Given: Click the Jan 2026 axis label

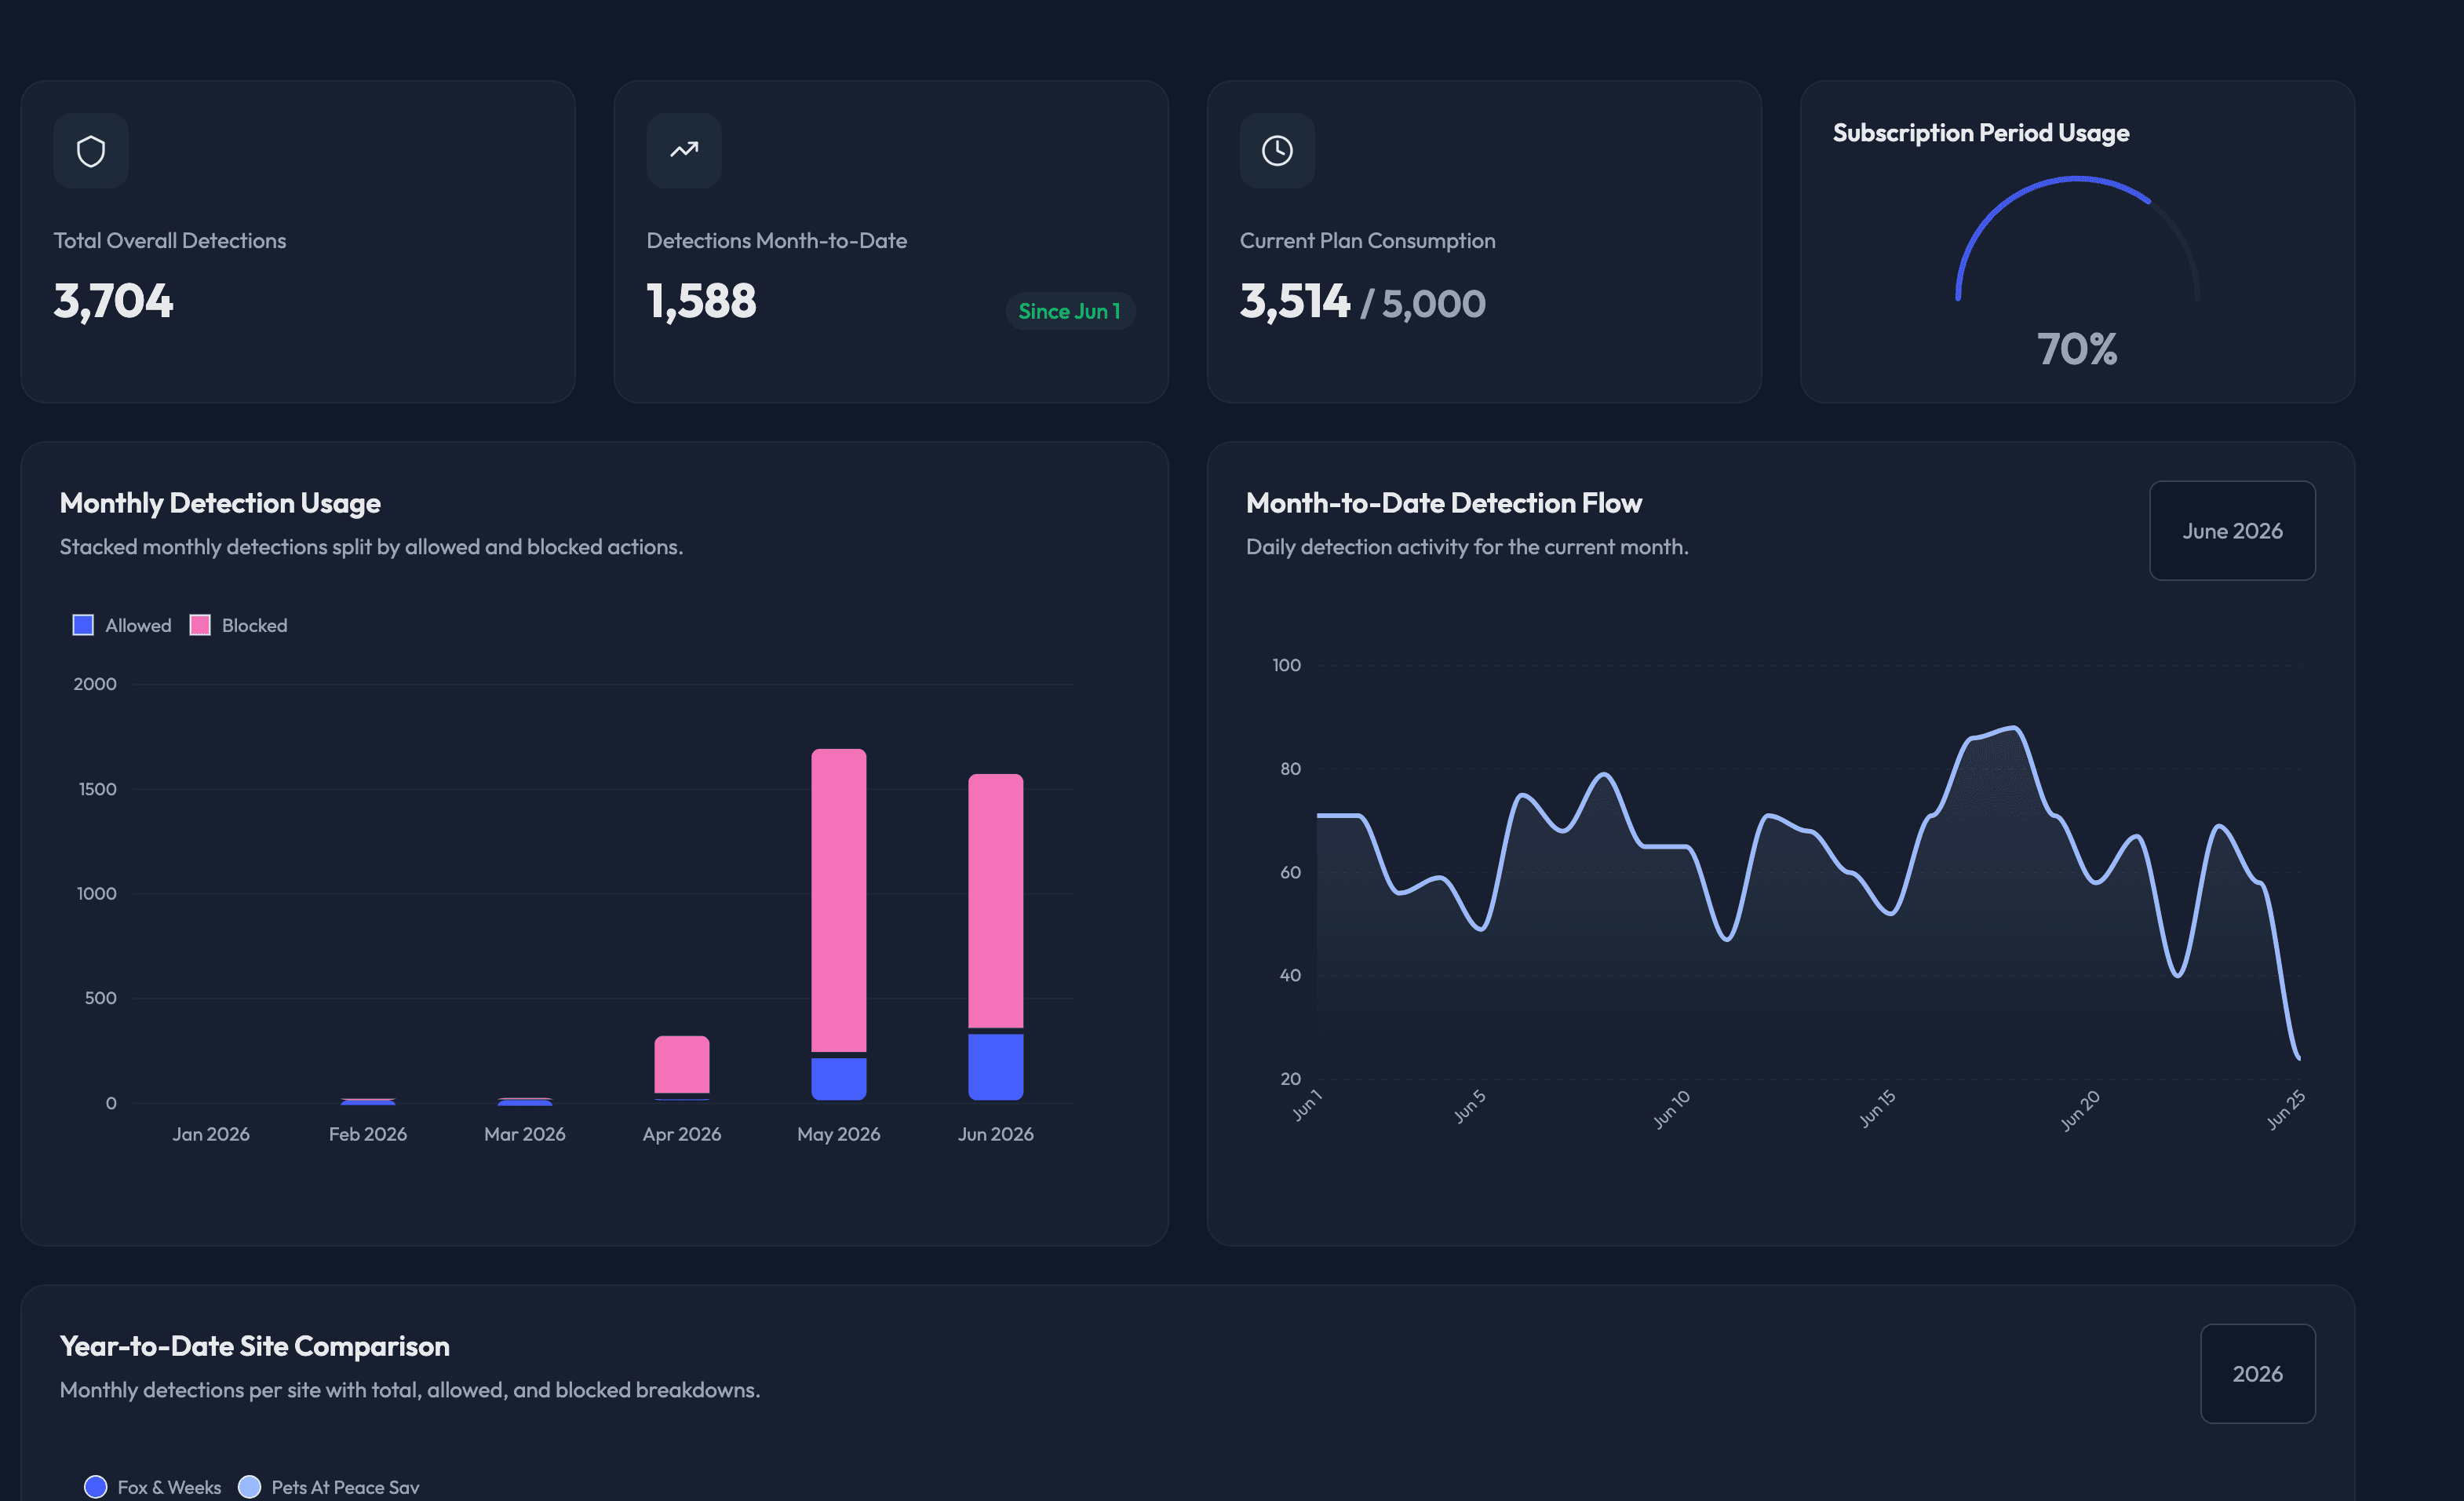Looking at the screenshot, I should tap(211, 1134).
